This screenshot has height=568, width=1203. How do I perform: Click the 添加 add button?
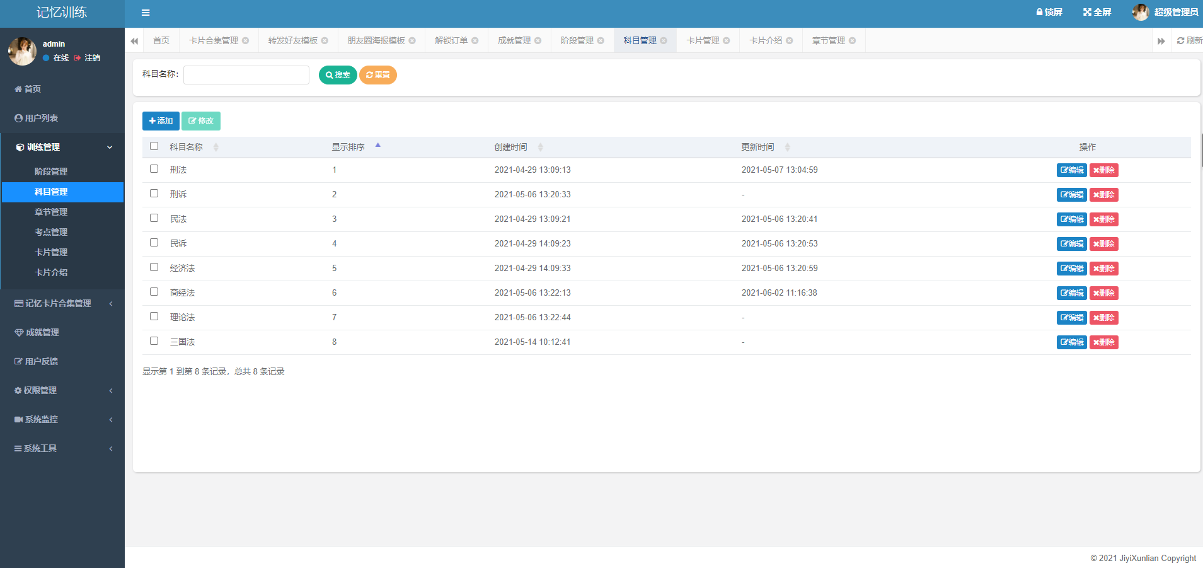tap(161, 121)
